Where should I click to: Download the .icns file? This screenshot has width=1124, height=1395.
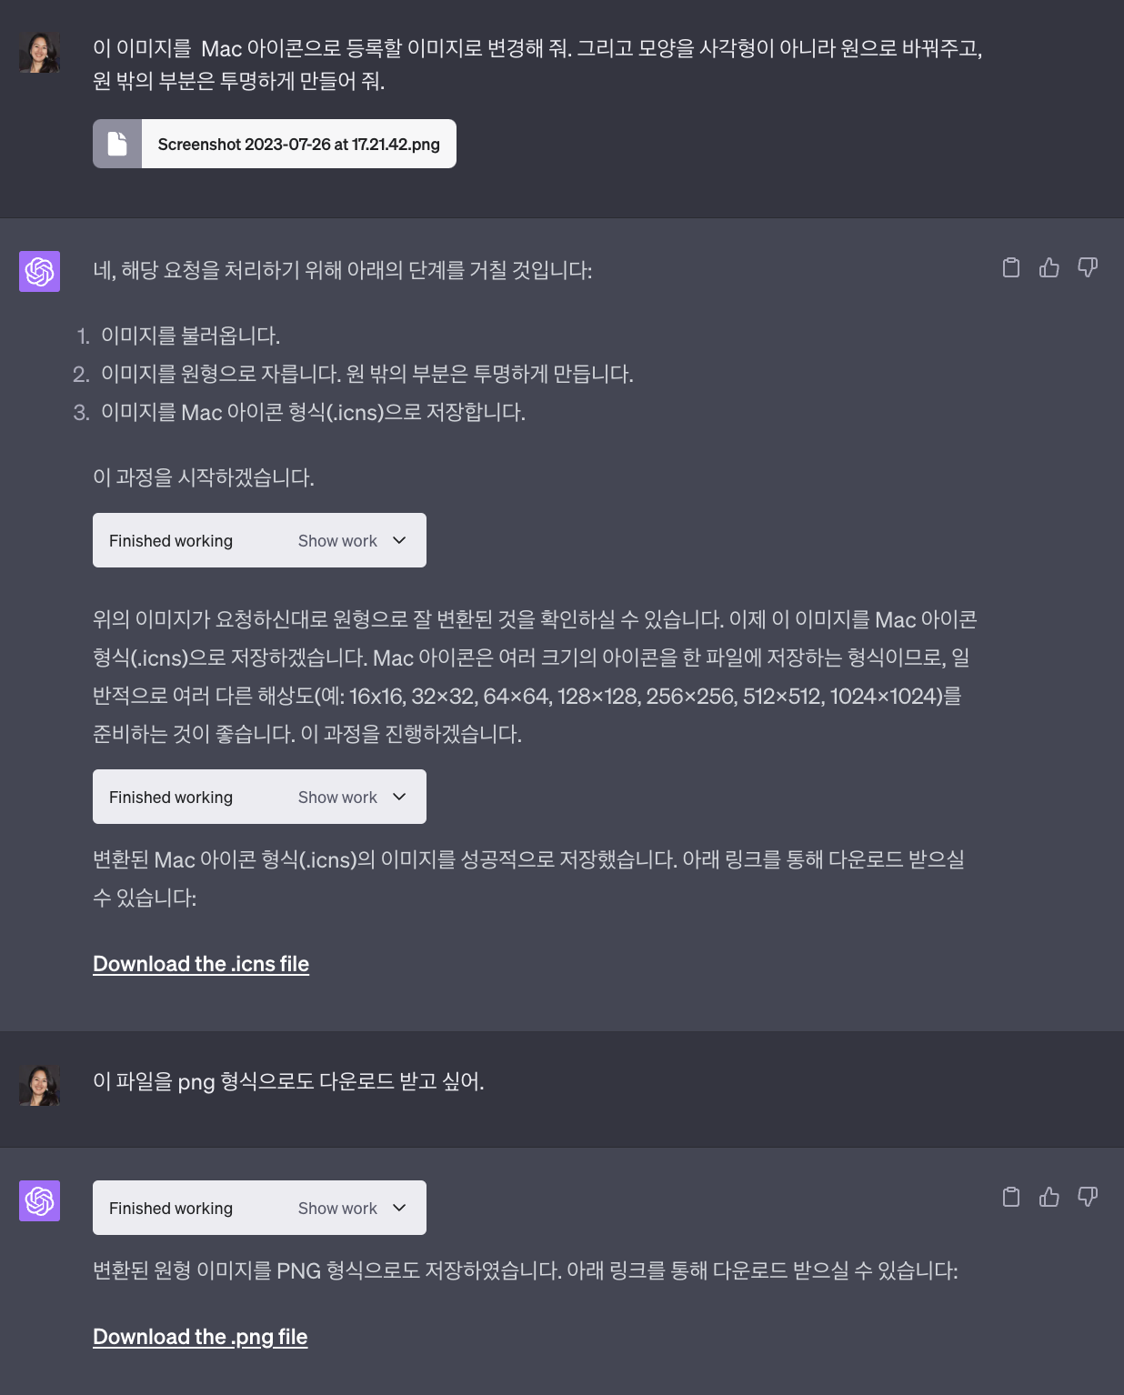pyautogui.click(x=201, y=963)
